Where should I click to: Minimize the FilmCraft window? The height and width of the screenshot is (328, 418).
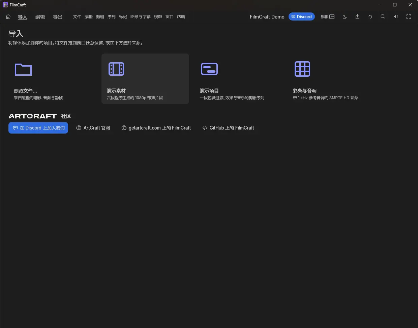[379, 5]
